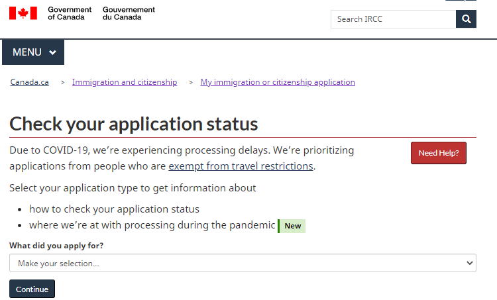Image resolution: width=497 pixels, height=300 pixels.
Task: Open My immigration or citizenship application link
Action: point(278,82)
